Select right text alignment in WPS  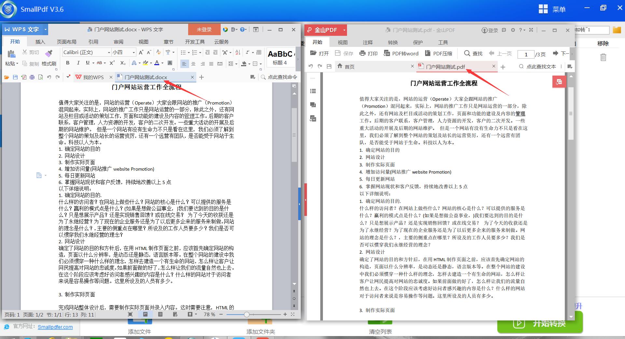202,64
